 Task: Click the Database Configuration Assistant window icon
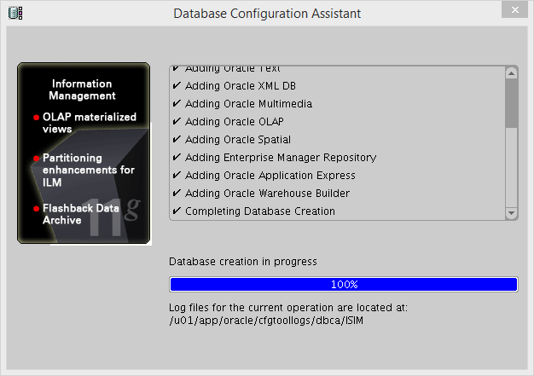pyautogui.click(x=15, y=13)
